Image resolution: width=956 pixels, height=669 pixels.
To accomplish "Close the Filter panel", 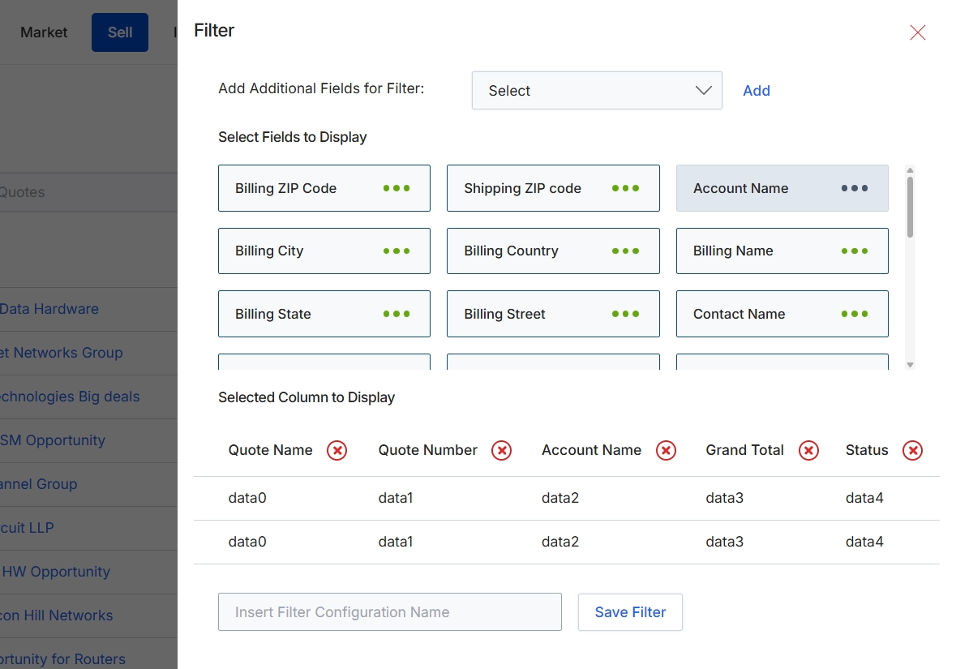I will pyautogui.click(x=918, y=32).
